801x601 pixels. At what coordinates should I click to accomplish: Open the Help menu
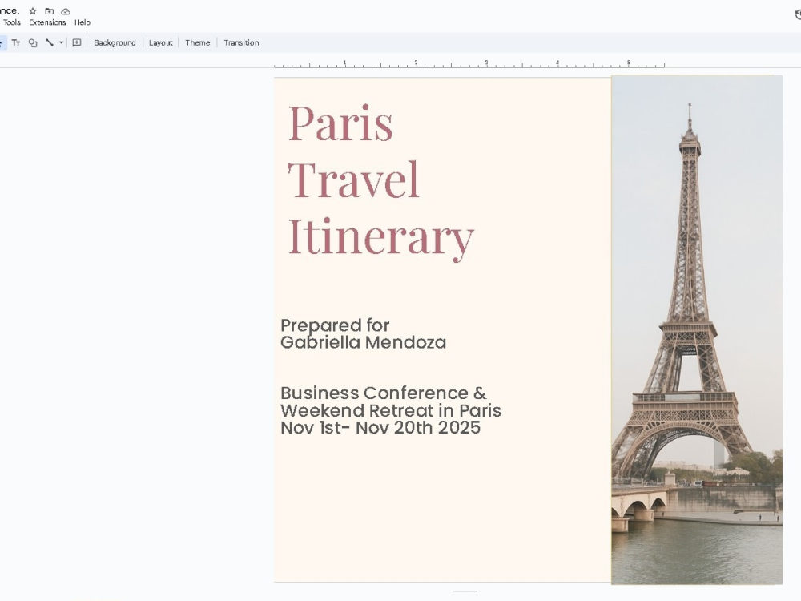tap(83, 22)
